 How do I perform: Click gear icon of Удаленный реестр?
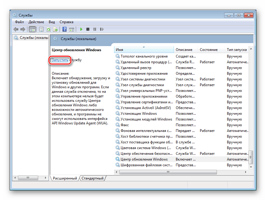(x=118, y=67)
